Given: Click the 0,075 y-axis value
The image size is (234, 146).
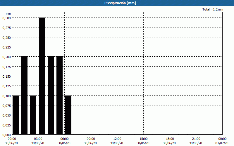Looking at the screenshot, I should [x=6, y=106].
